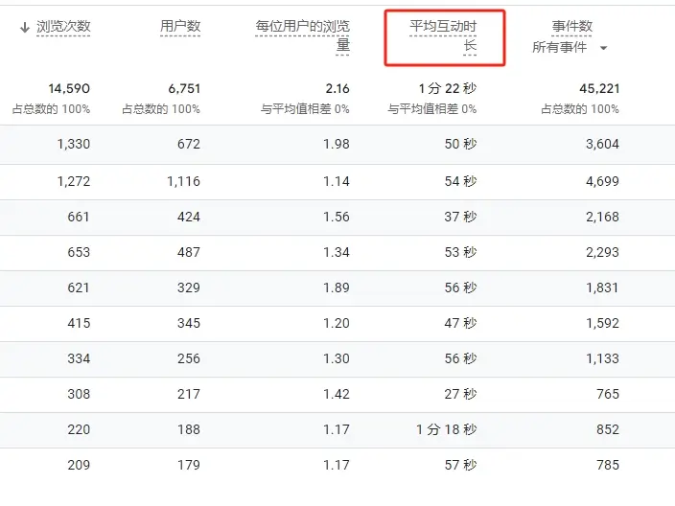The image size is (675, 506).
Task: Click the value 1.30
Action: coord(337,358)
